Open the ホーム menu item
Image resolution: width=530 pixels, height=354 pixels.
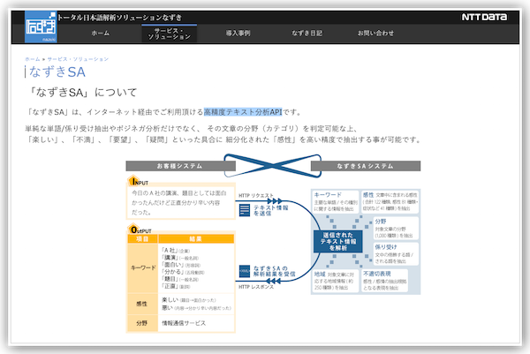101,33
